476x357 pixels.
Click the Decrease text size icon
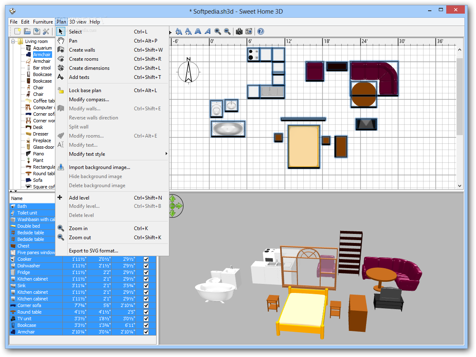point(188,31)
